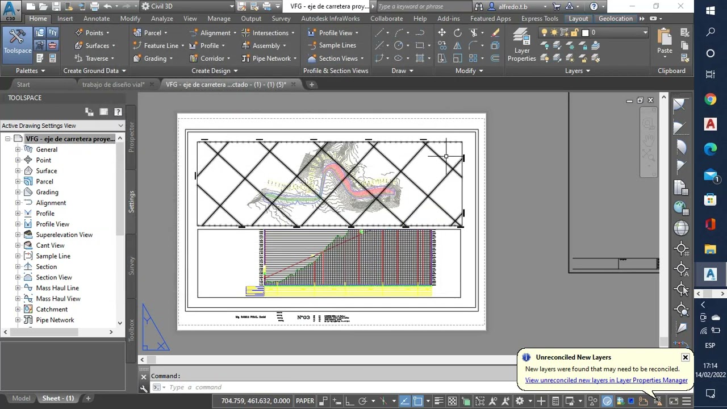Expand the Alignment tree node

point(18,203)
